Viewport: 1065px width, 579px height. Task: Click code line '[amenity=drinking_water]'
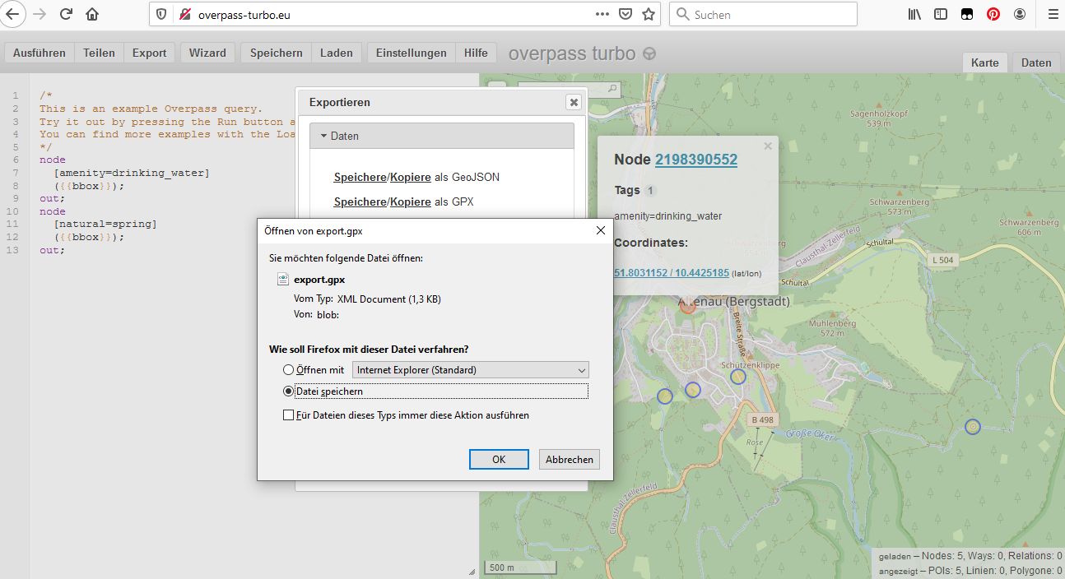click(x=131, y=173)
